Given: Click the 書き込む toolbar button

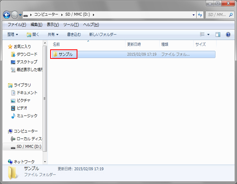Looking at the screenshot, I should pos(75,34).
